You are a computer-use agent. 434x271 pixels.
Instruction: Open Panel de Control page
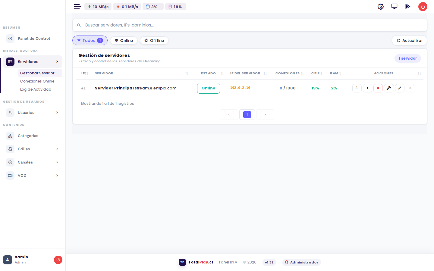[x=33, y=39]
